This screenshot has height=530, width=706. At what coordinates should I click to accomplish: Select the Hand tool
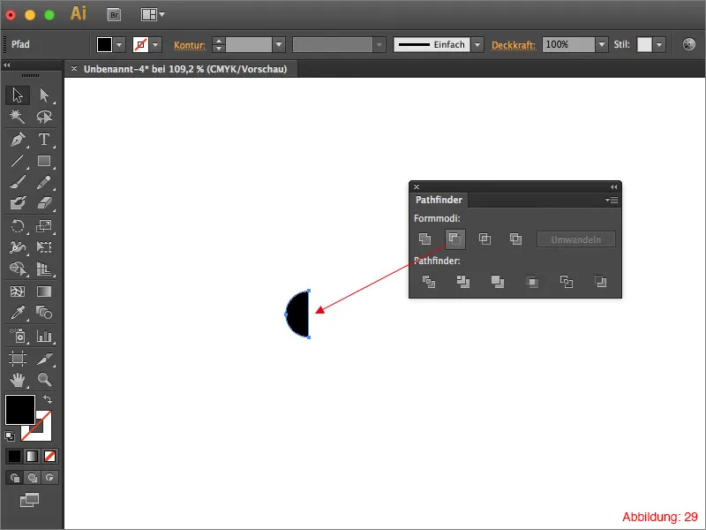(x=18, y=380)
